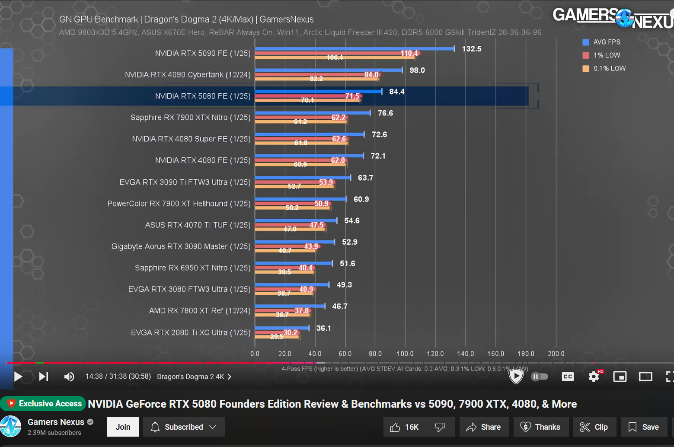
Task: Expand the Dragon's Dogma 2 4K chapter
Action: (194, 377)
